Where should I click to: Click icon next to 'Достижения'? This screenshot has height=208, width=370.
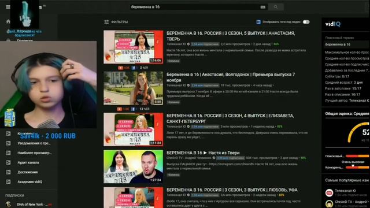8,172
